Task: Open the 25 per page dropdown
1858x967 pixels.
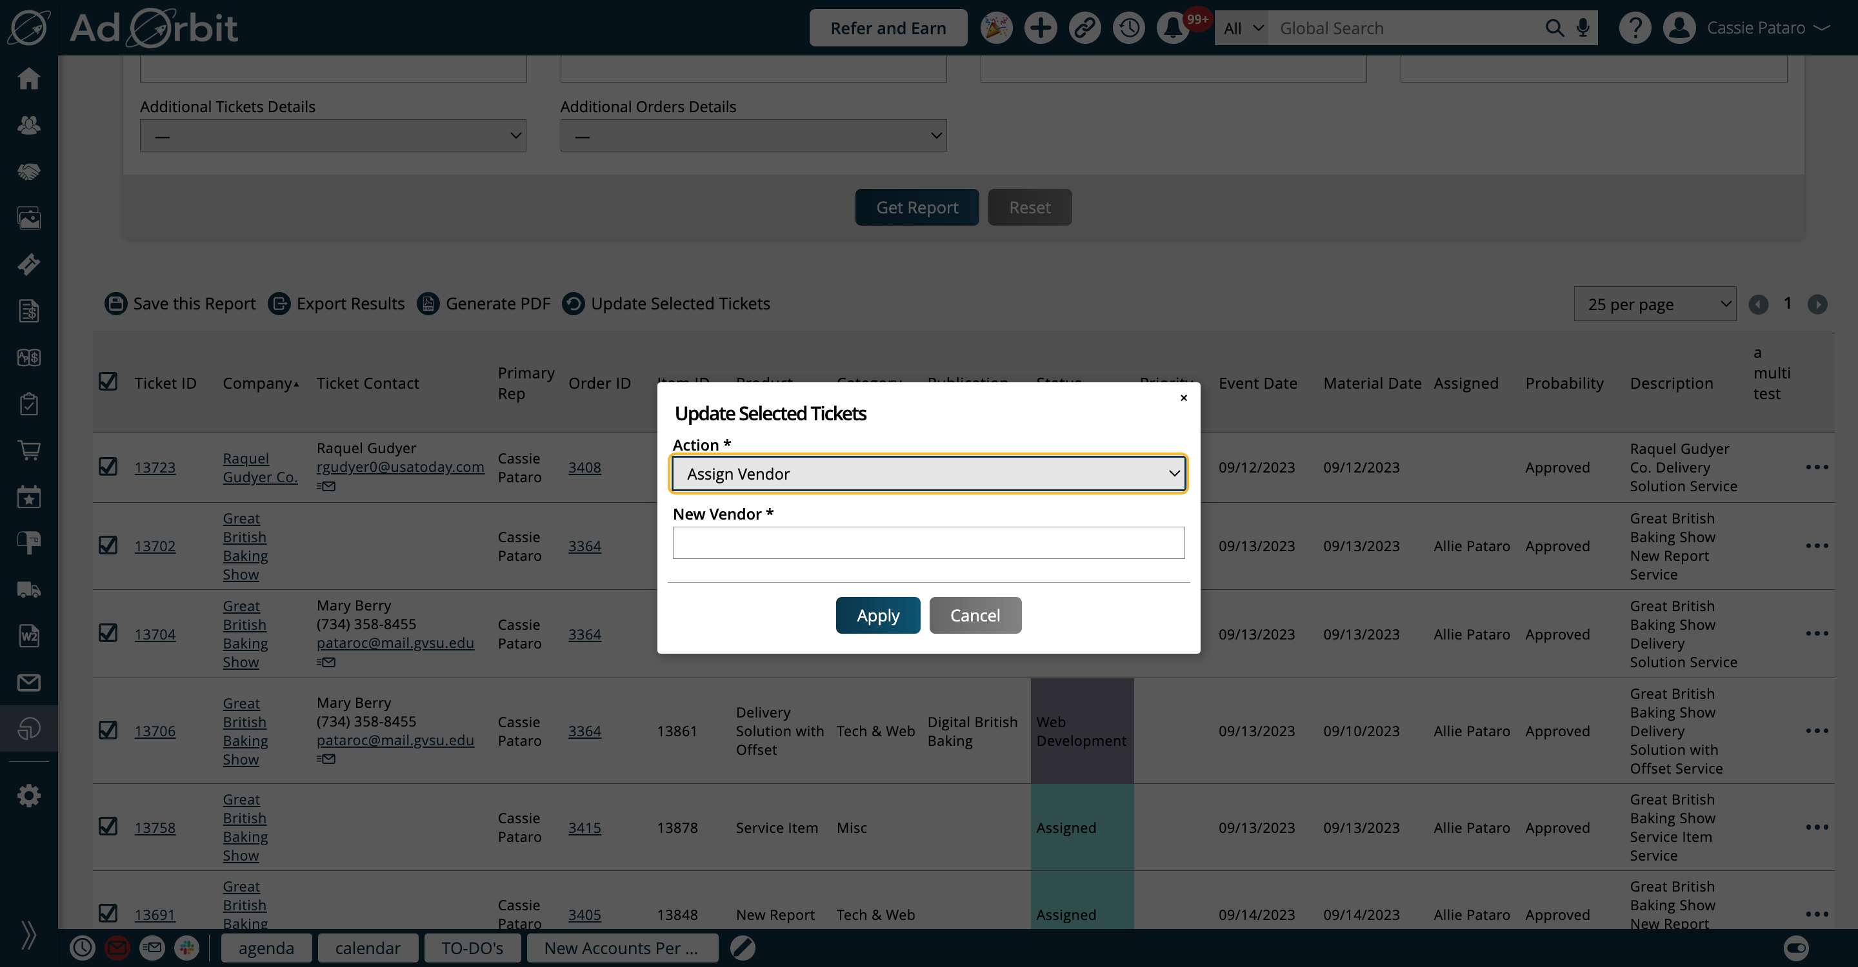Action: pyautogui.click(x=1655, y=304)
